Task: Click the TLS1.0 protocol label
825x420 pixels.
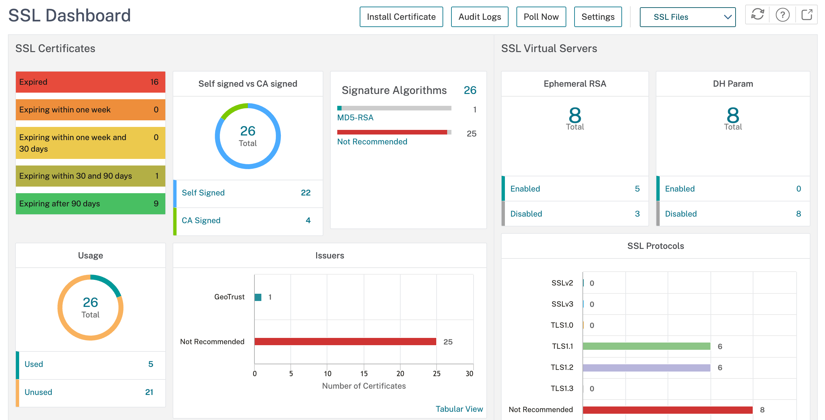Action: (562, 325)
